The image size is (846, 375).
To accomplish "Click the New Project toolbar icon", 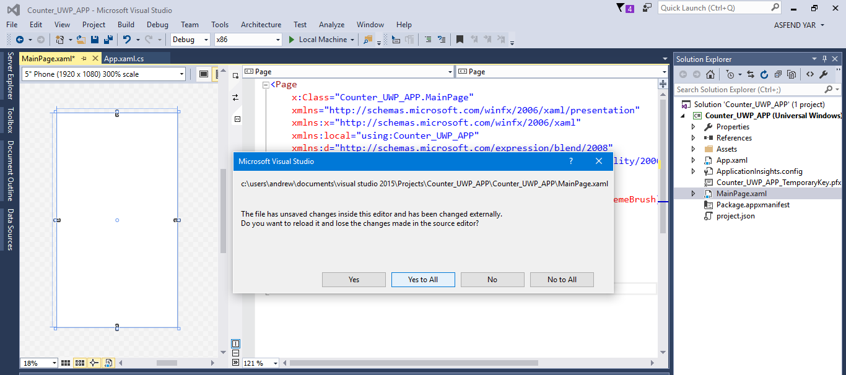I will [x=60, y=40].
